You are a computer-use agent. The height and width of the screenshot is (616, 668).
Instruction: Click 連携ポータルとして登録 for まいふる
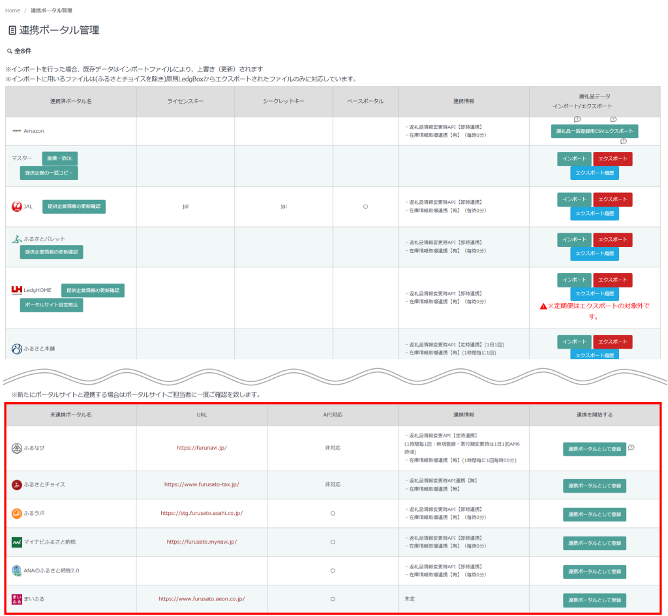tap(594, 600)
